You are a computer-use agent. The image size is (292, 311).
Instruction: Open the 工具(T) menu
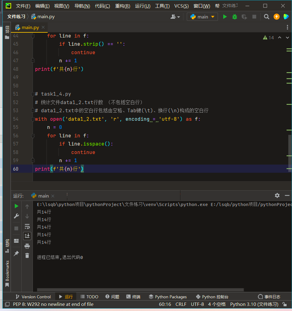(x=162, y=6)
